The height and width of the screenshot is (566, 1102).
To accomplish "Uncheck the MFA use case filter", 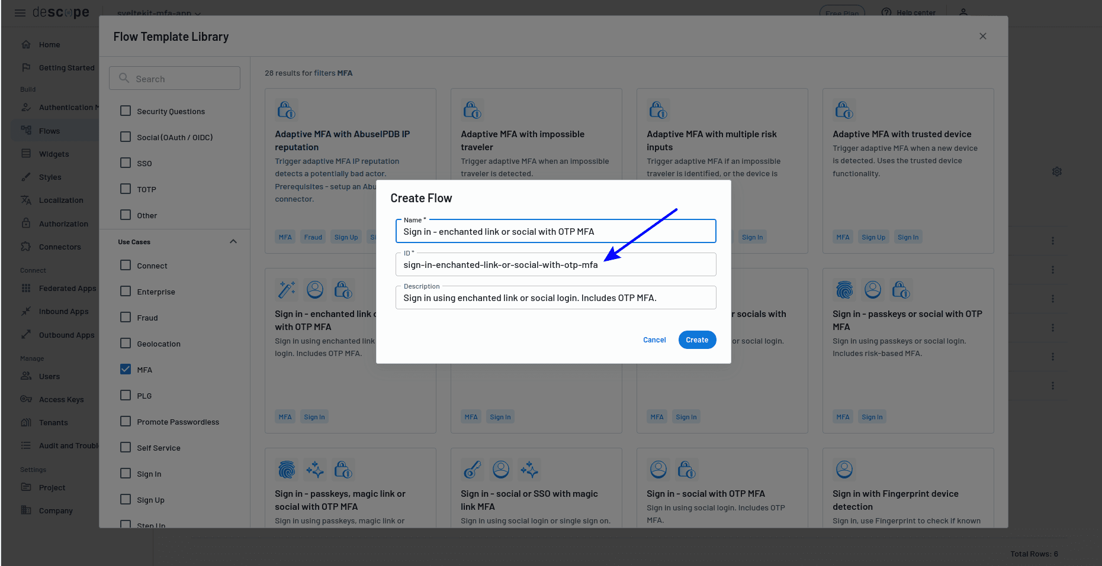I will coord(125,369).
